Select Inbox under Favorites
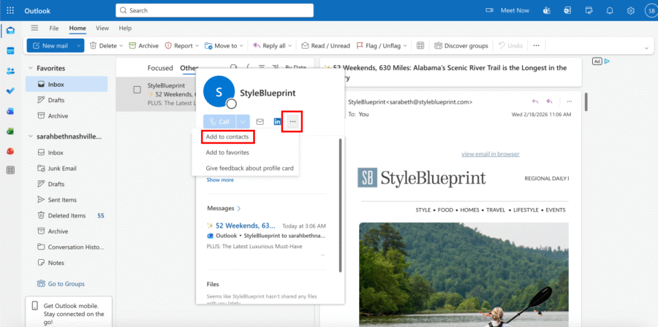 [x=67, y=84]
